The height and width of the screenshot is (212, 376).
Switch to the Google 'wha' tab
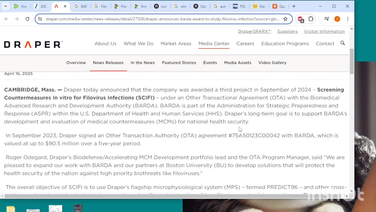tap(180, 6)
